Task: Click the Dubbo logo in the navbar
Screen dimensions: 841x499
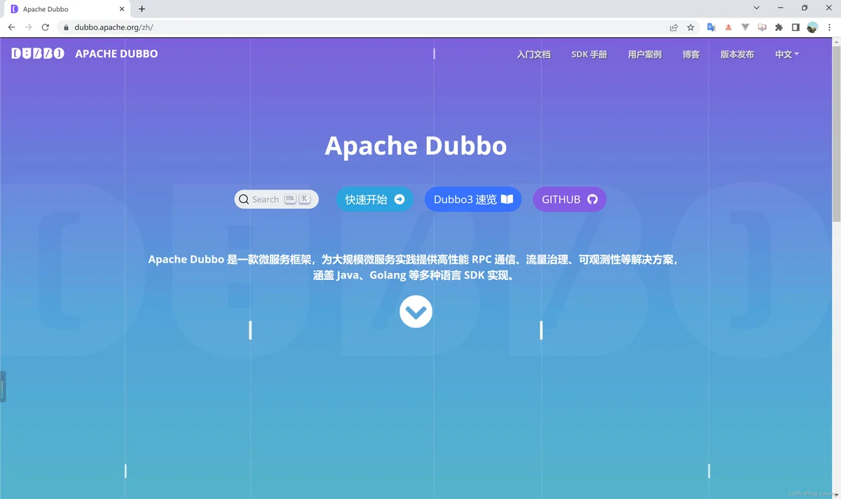Action: pyautogui.click(x=38, y=54)
